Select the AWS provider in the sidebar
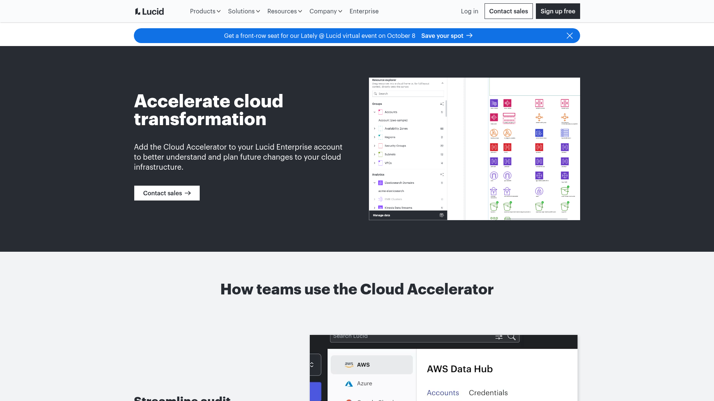The image size is (714, 401). click(372, 365)
